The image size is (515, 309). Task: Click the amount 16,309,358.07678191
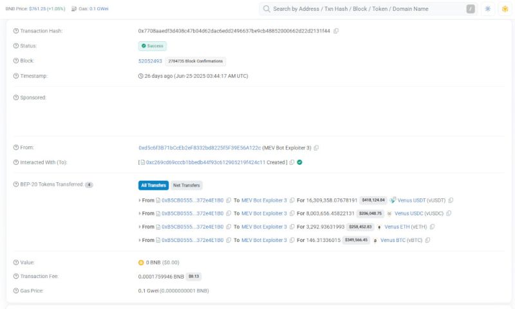[x=332, y=200]
